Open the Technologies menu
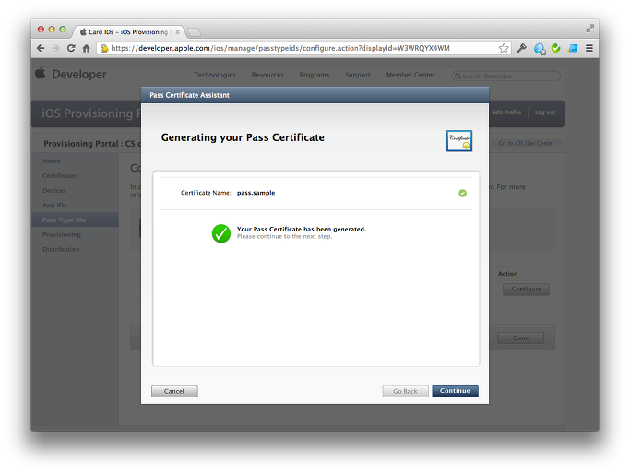 215,75
